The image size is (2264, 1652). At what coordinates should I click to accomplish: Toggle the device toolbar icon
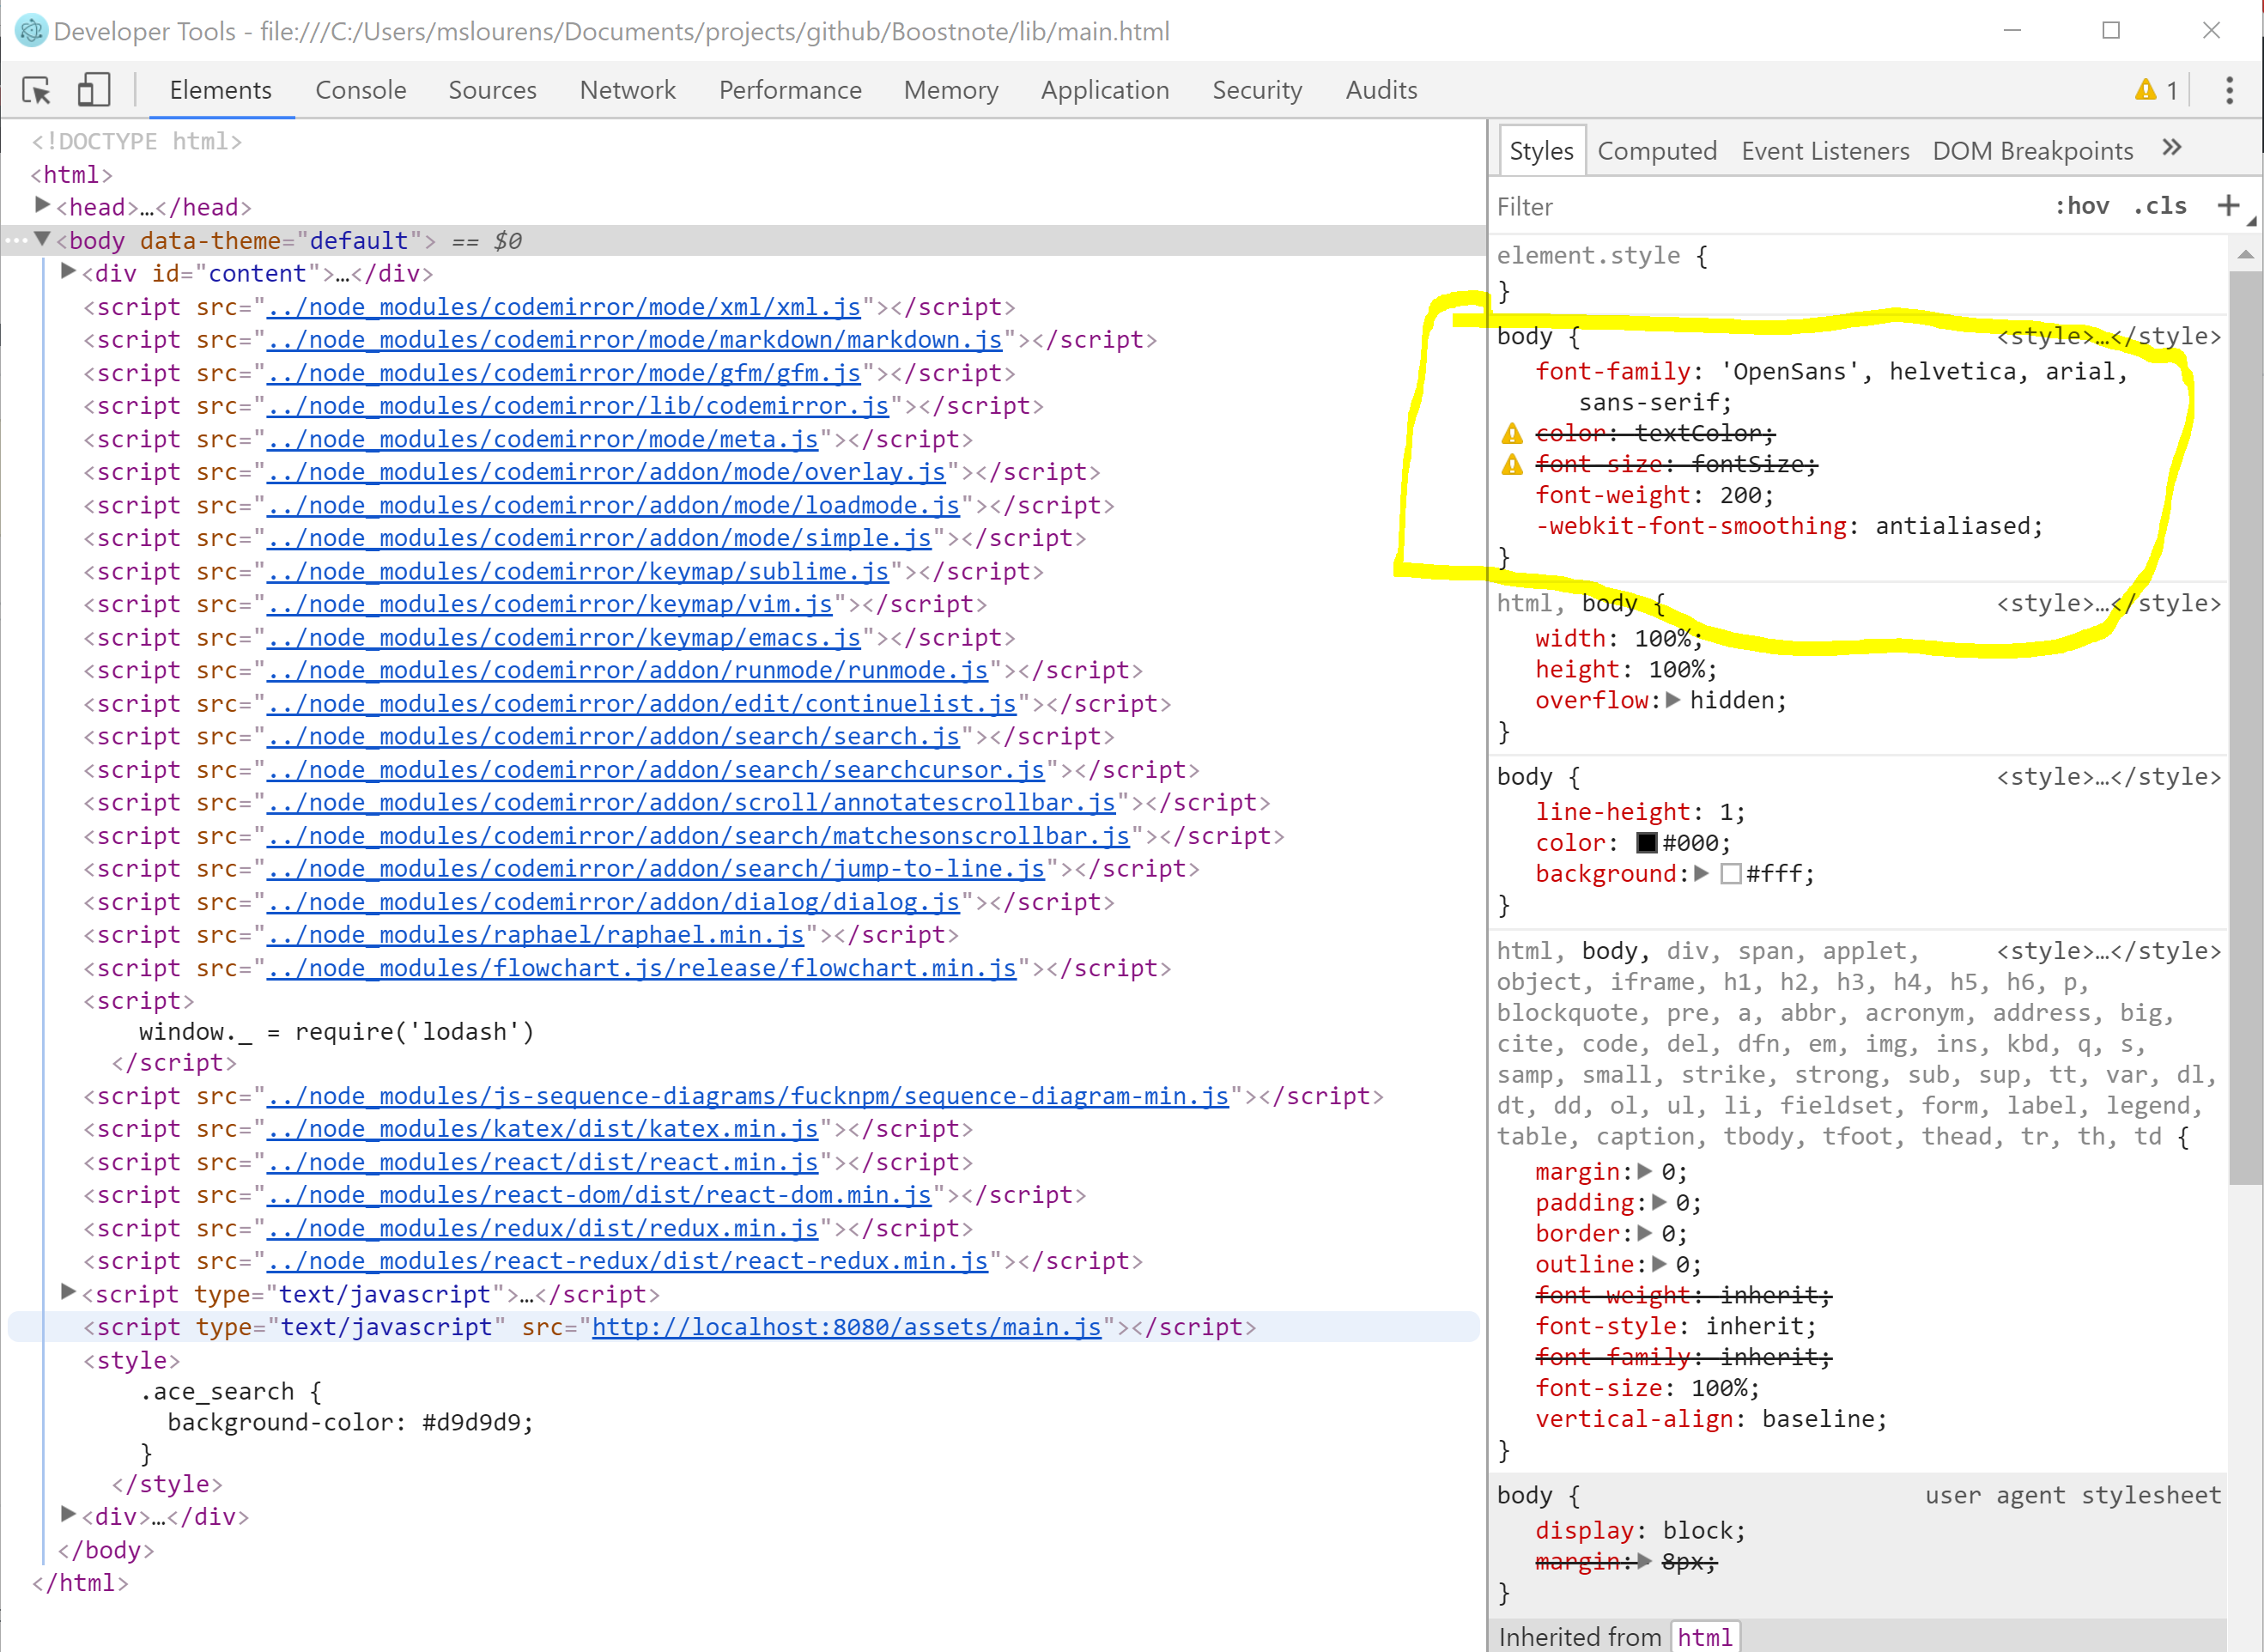[93, 90]
